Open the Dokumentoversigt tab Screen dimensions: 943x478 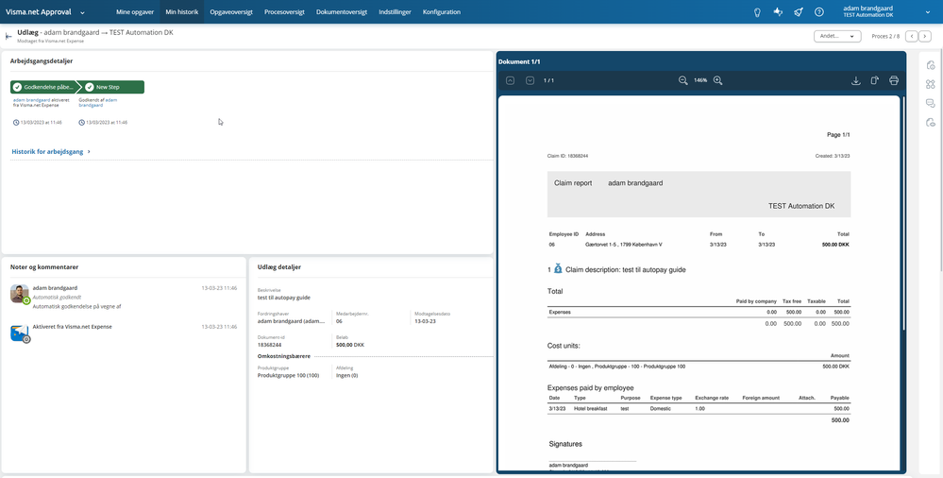click(x=342, y=12)
